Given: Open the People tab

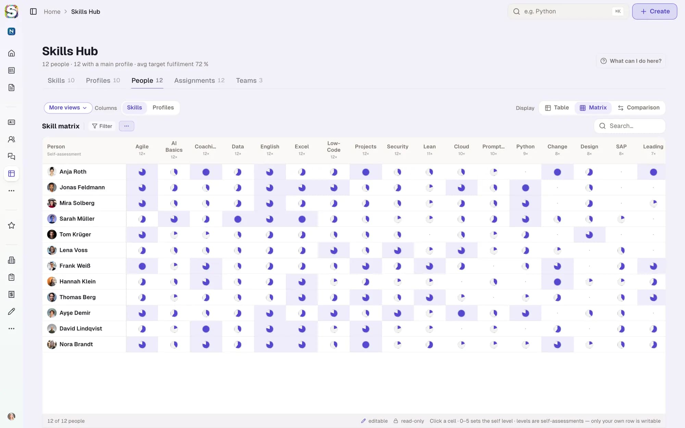Looking at the screenshot, I should [147, 80].
